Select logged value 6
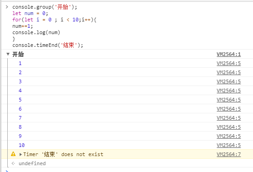The image size is (253, 172). pyautogui.click(x=20, y=109)
